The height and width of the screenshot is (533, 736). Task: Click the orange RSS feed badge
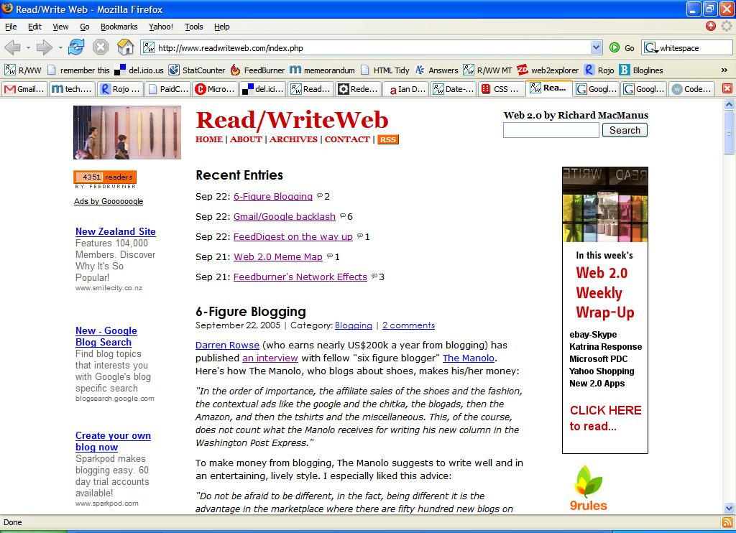tap(387, 139)
